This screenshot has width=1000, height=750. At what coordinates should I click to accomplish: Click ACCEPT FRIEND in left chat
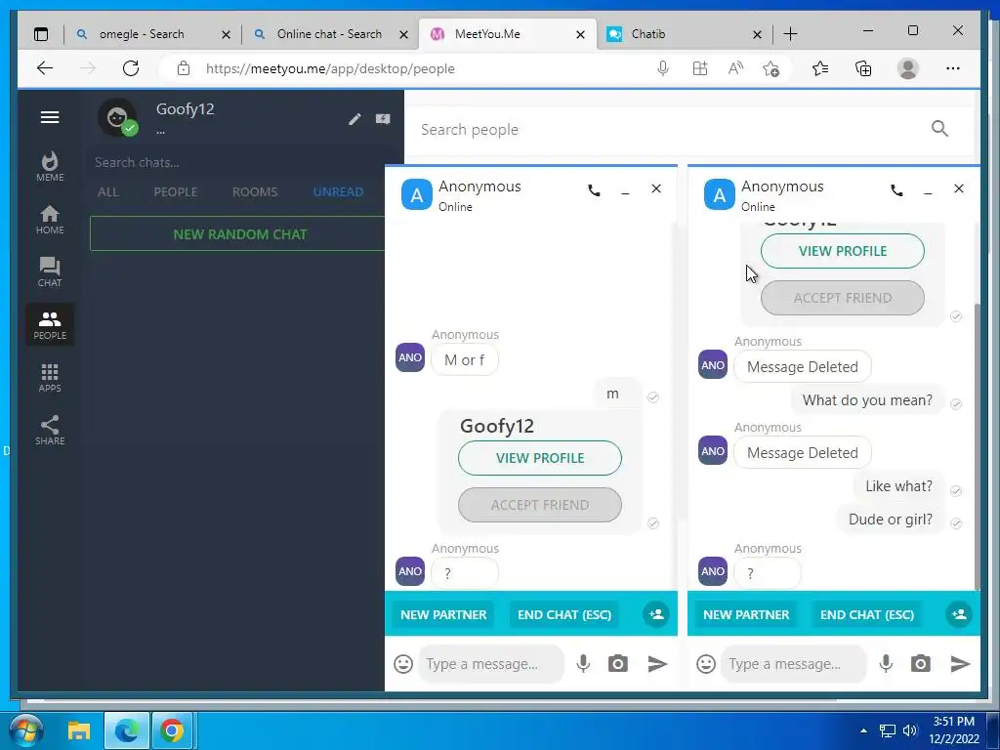click(x=539, y=505)
